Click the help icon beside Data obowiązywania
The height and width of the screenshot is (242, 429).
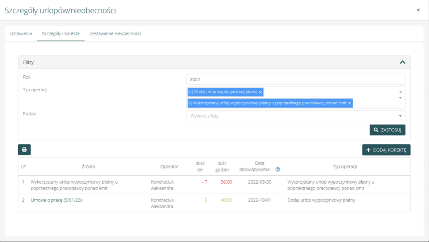(278, 170)
